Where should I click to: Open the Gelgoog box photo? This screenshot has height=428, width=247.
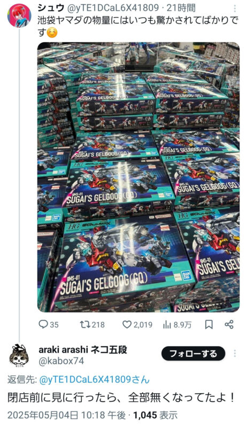(138, 177)
